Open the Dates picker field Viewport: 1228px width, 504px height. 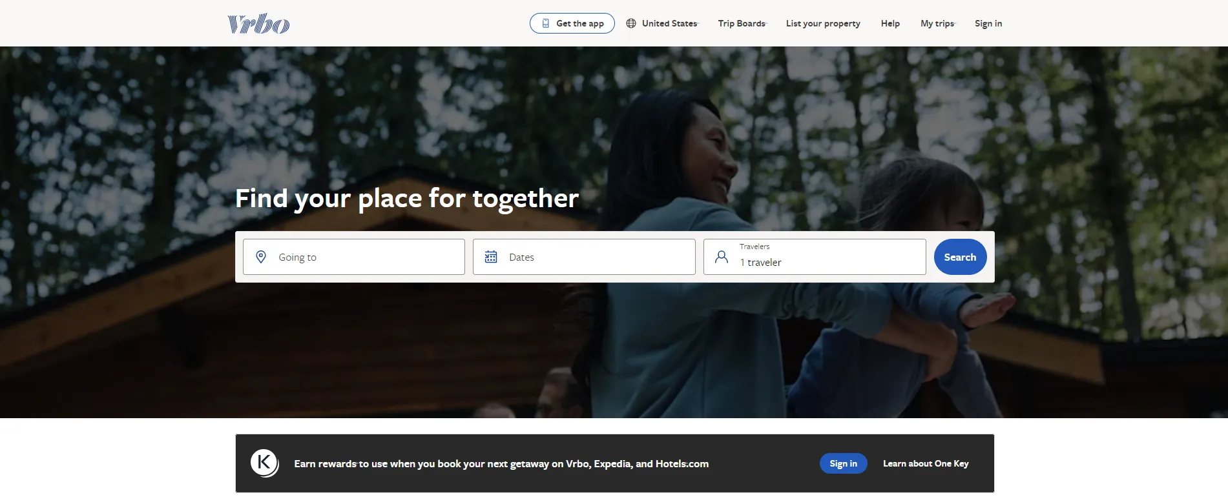(584, 257)
